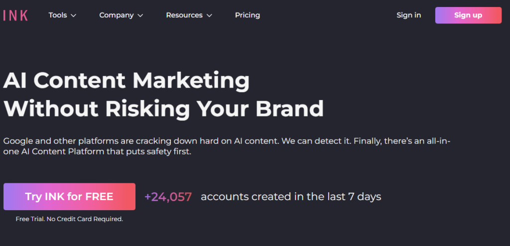The image size is (510, 246).
Task: Expand the Tools dropdown chevron
Action: point(74,15)
